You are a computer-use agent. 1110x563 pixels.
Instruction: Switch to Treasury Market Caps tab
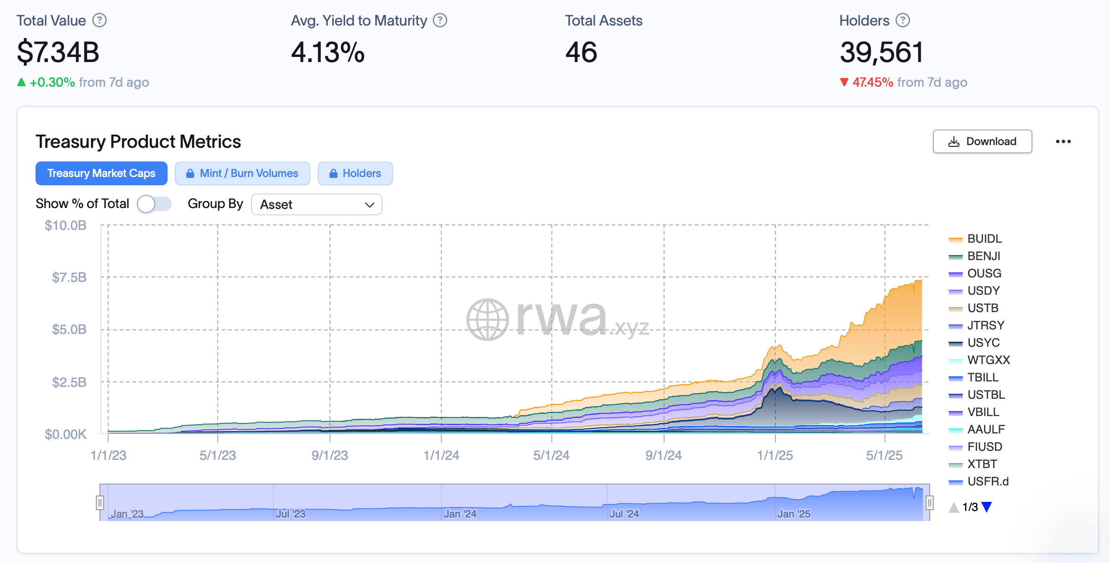pos(101,173)
